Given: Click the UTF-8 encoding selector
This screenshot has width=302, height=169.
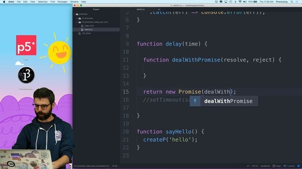Looking at the screenshot, I should (x=255, y=166).
